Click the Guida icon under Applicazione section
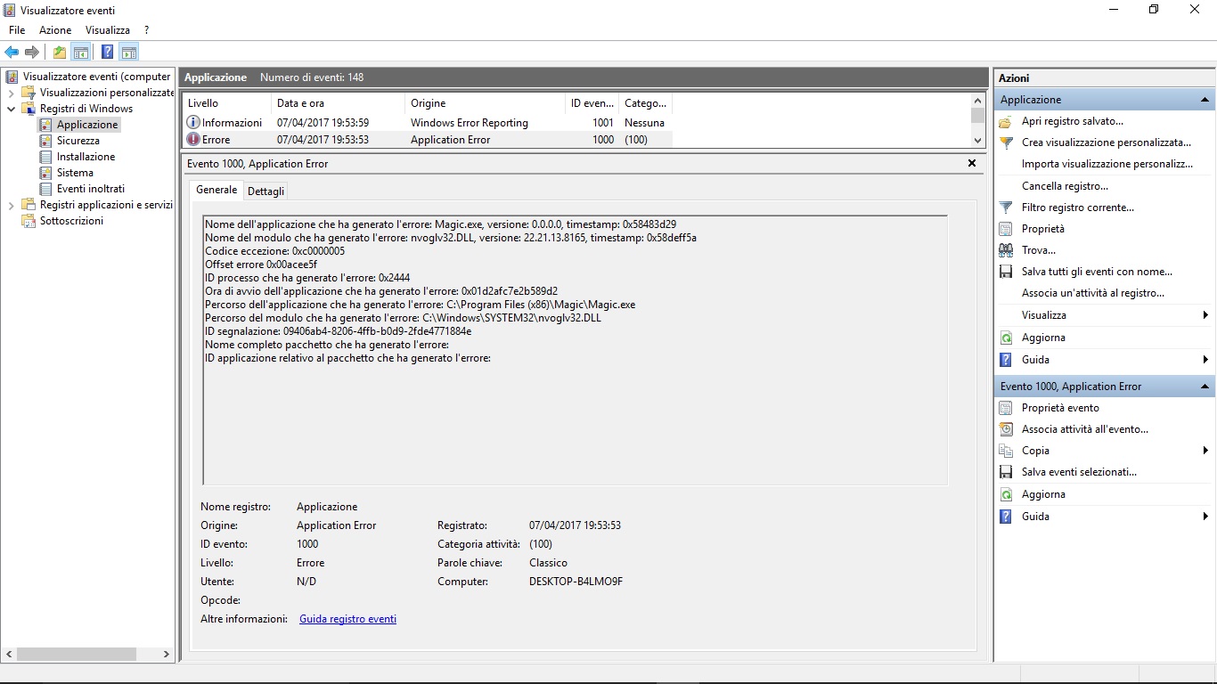1217x684 pixels. [x=1006, y=360]
